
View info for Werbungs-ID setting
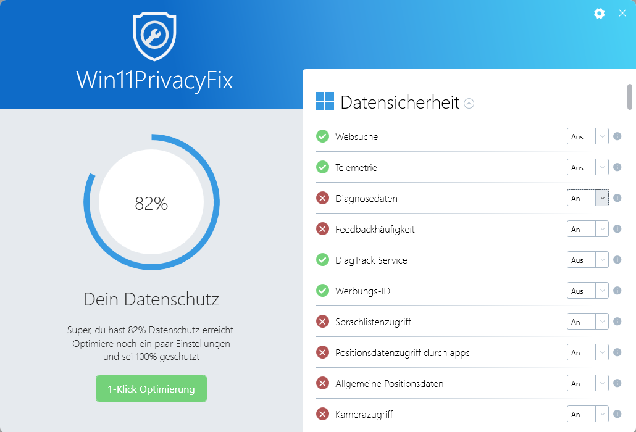click(x=617, y=291)
